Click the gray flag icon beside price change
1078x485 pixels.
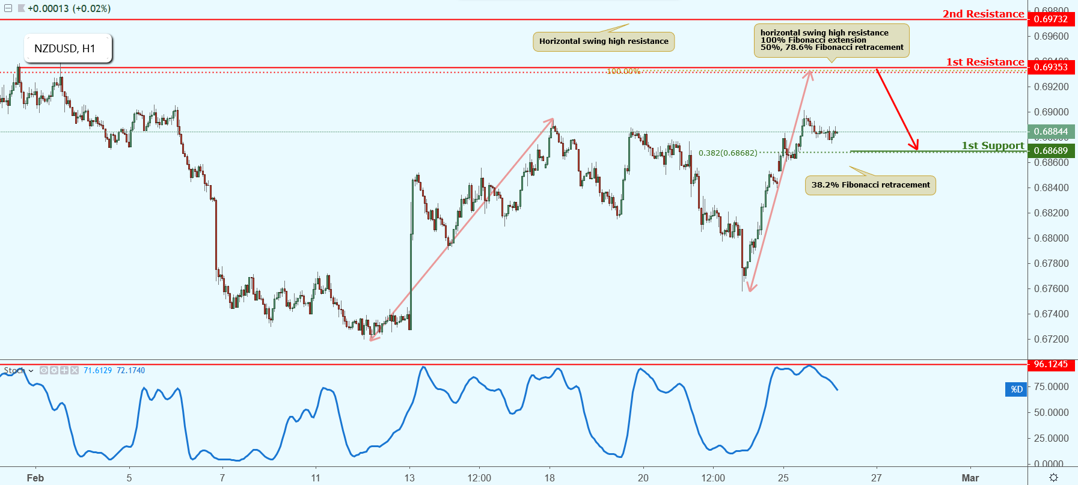tap(22, 8)
